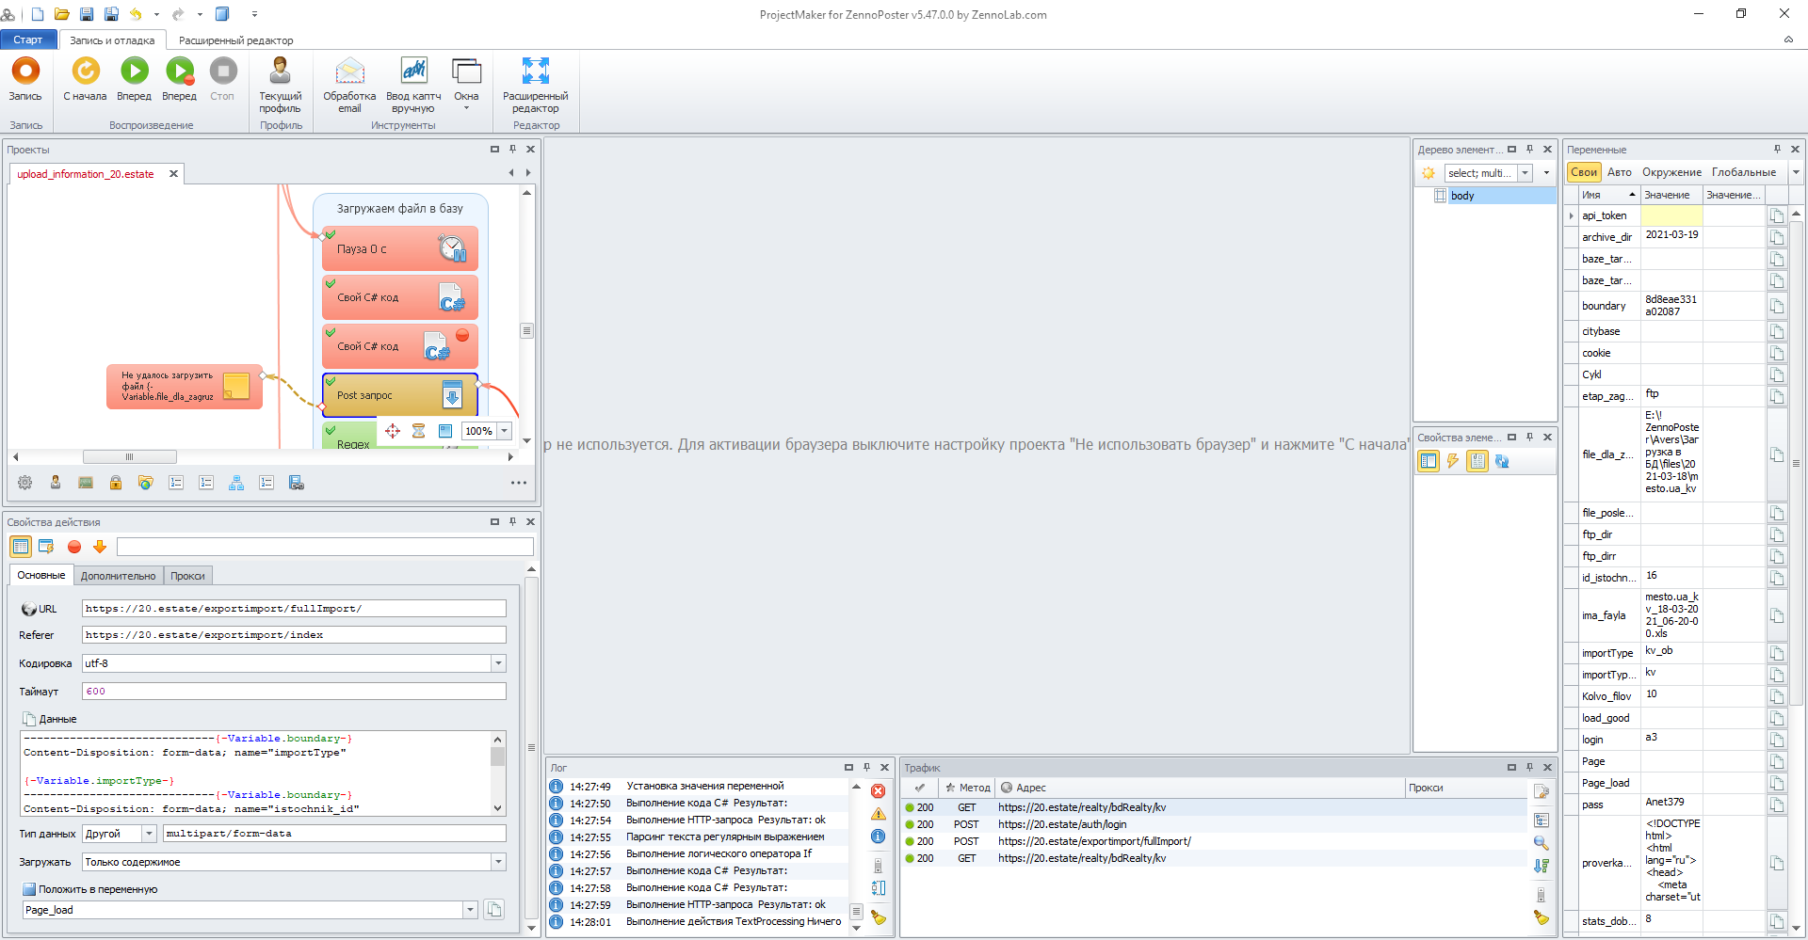The height and width of the screenshot is (940, 1808).
Task: Select the POST exportimport/fullImport traffic row
Action: (1215, 841)
